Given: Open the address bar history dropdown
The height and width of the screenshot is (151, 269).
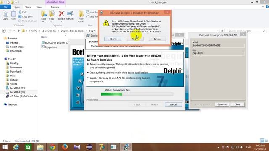Looking at the screenshot, I should (x=218, y=31).
